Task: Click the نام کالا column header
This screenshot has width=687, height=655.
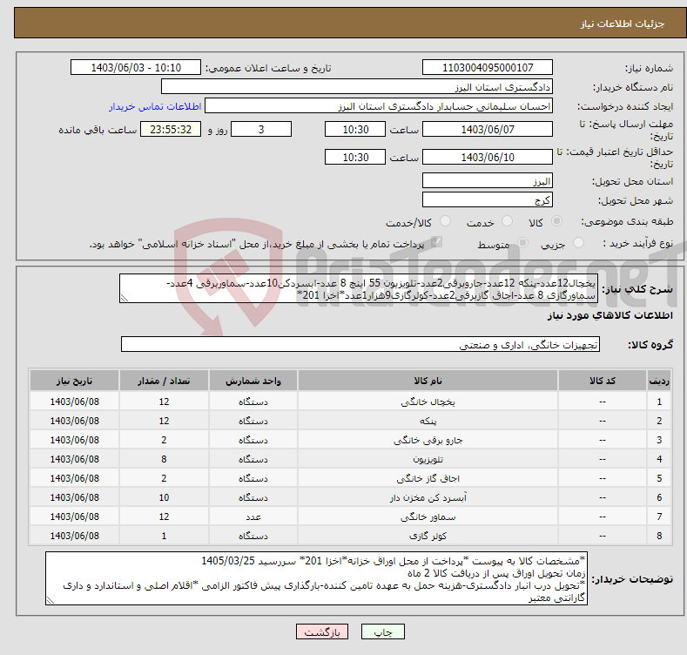Action: pos(428,381)
